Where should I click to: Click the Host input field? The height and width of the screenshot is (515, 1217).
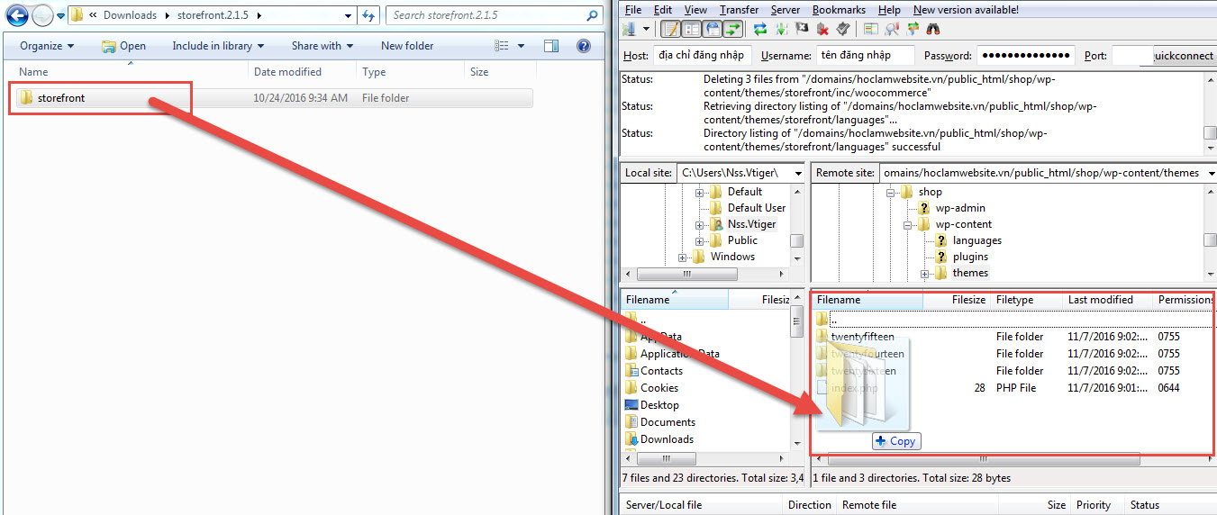click(704, 56)
